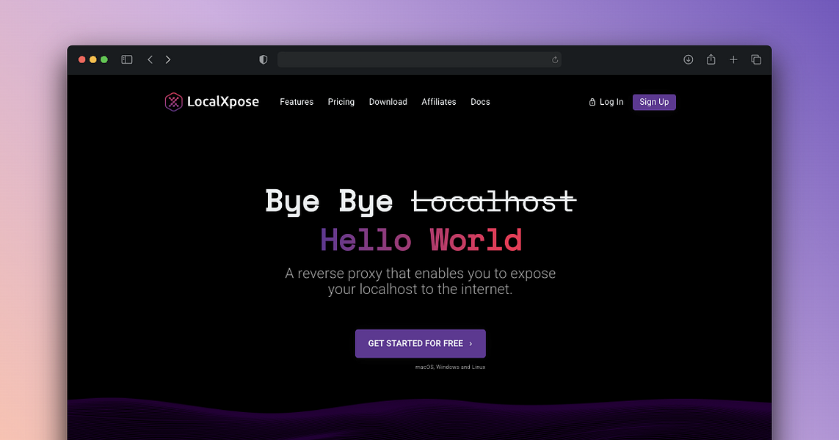
Task: Reload the page with refresh icon
Action: point(555,60)
